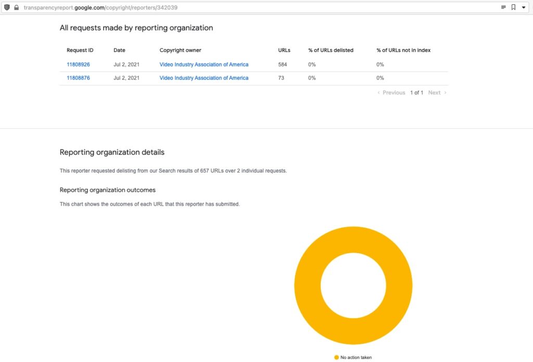This screenshot has width=533, height=362.
Task: Select the Request ID column header
Action: tap(80, 50)
